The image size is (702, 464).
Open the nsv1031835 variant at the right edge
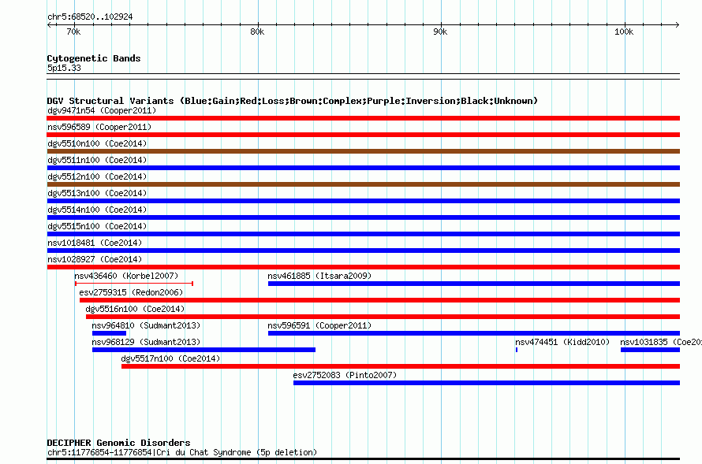(x=650, y=350)
